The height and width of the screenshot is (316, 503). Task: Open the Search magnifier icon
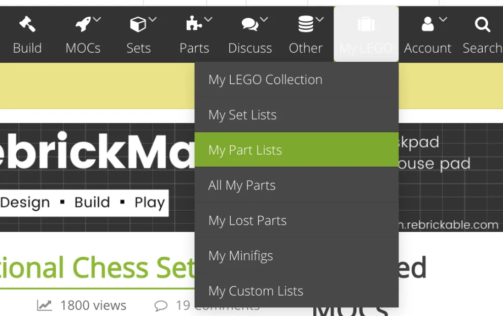click(483, 24)
